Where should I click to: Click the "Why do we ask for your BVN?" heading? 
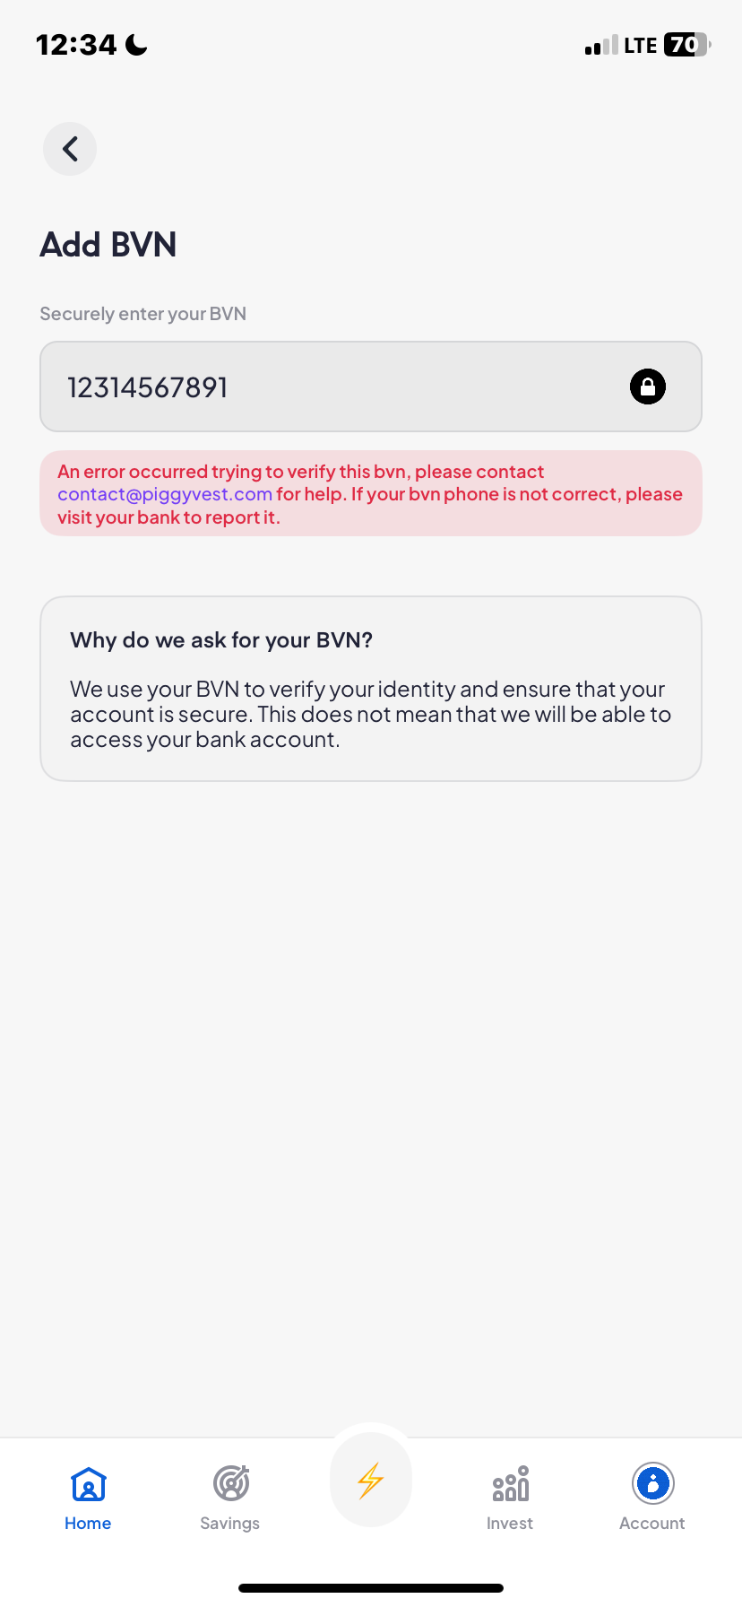point(221,640)
